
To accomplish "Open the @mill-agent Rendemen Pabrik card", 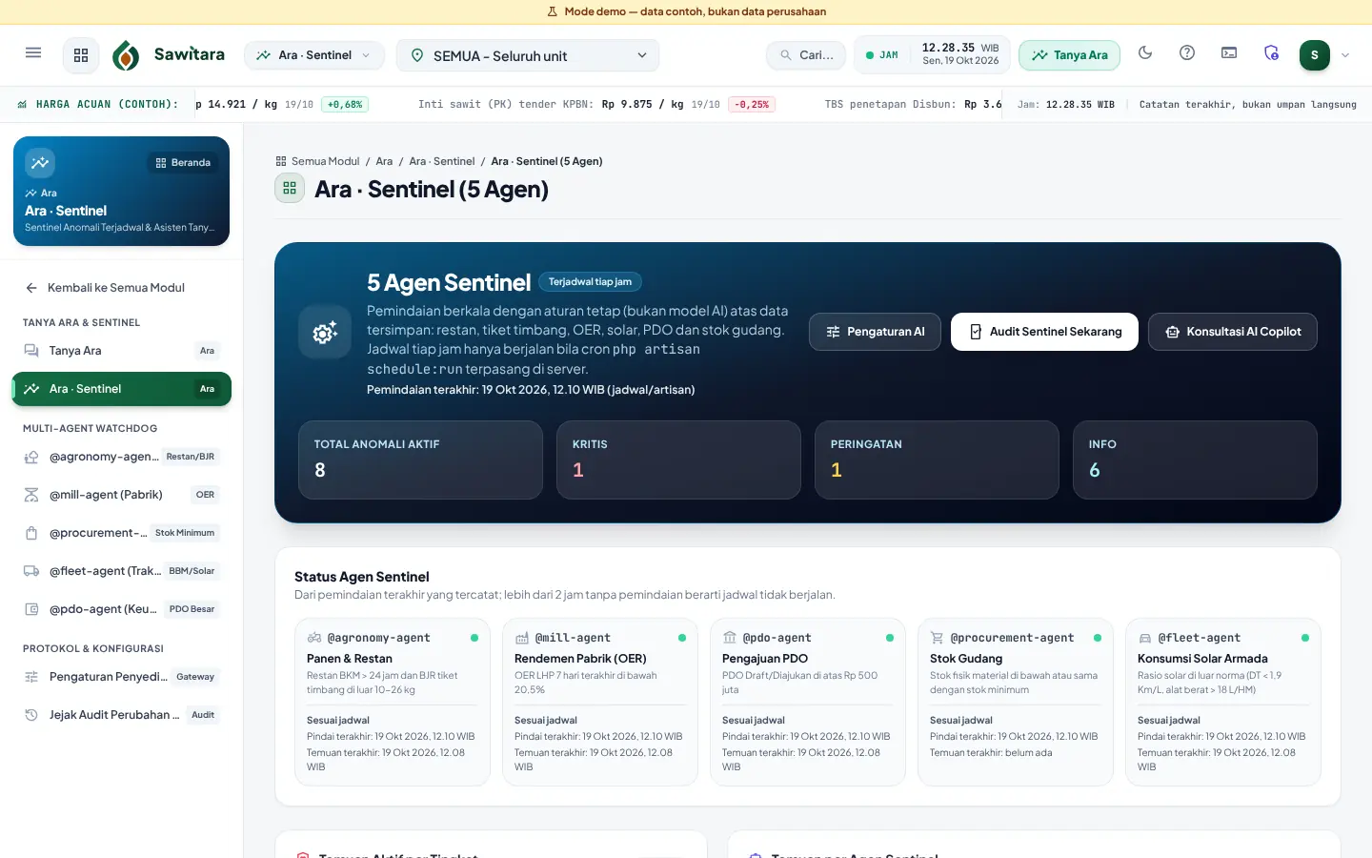I will 600,703.
